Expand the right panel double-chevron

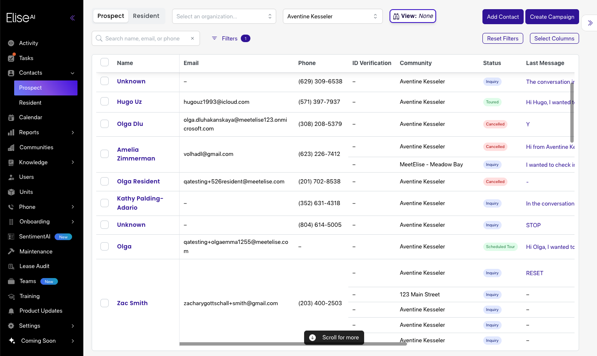(x=590, y=23)
